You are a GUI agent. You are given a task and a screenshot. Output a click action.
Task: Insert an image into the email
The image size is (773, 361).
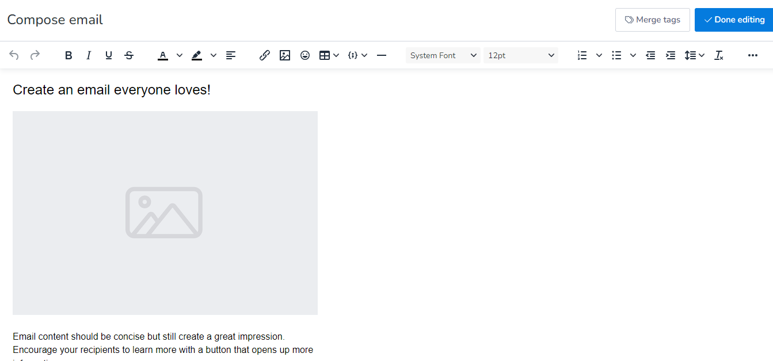click(x=284, y=55)
